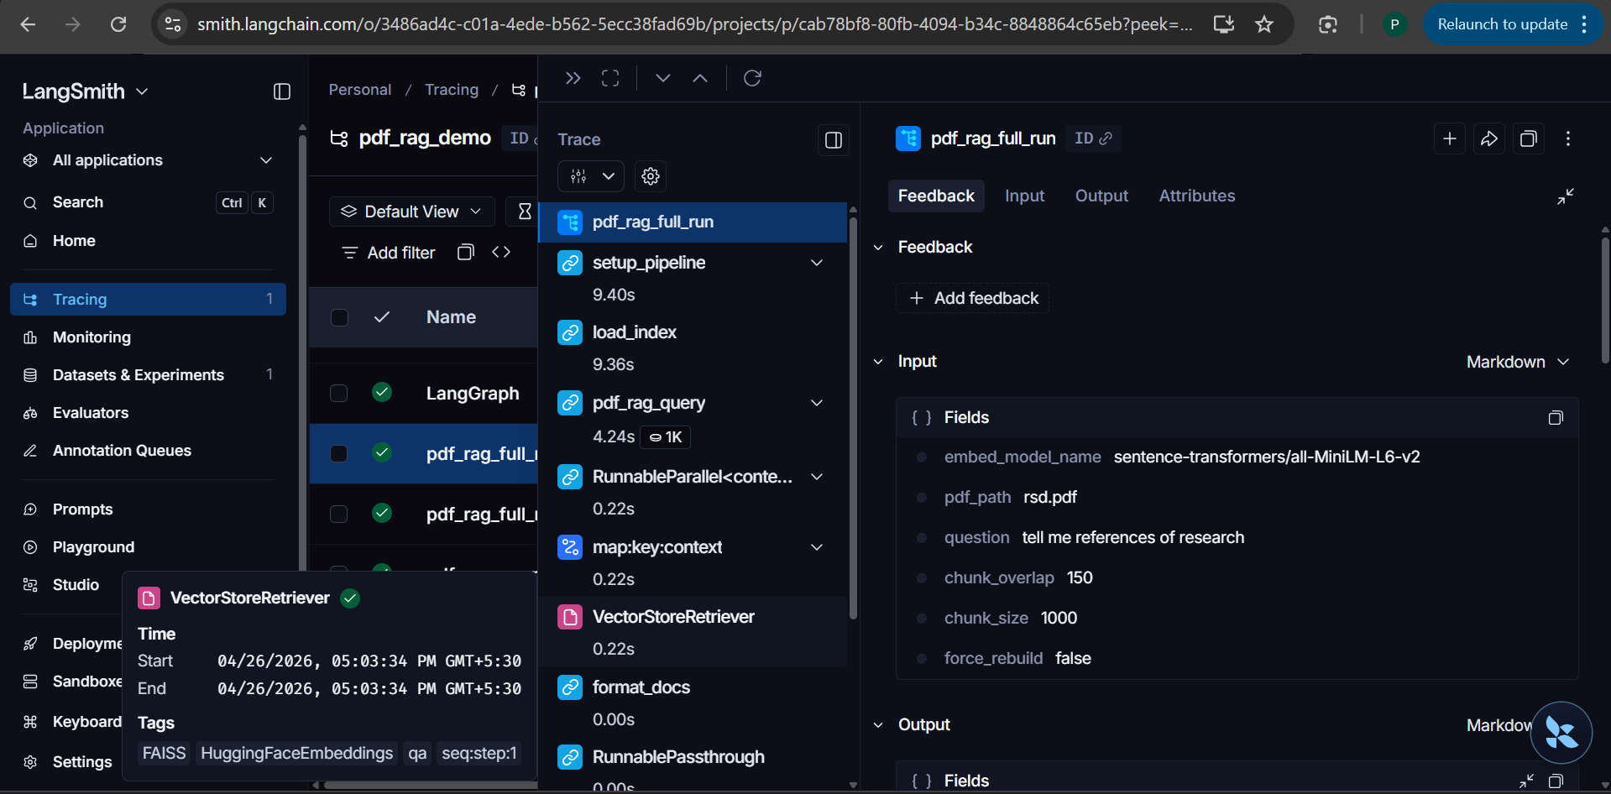Screen dimensions: 1611x794
Task: Copy filter icon next to Add filter
Action: point(465,253)
